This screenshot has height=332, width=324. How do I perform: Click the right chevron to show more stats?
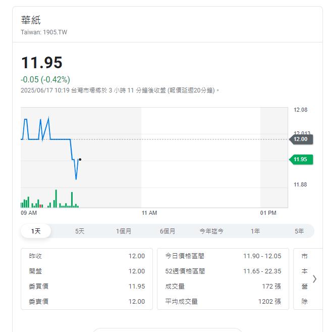click(315, 279)
